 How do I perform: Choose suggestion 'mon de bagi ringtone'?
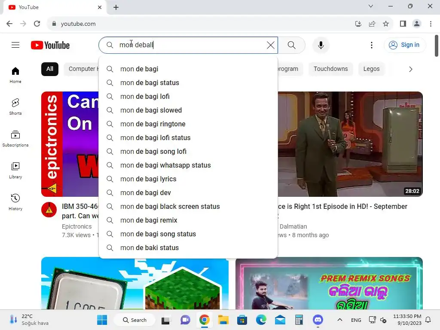(x=188, y=124)
